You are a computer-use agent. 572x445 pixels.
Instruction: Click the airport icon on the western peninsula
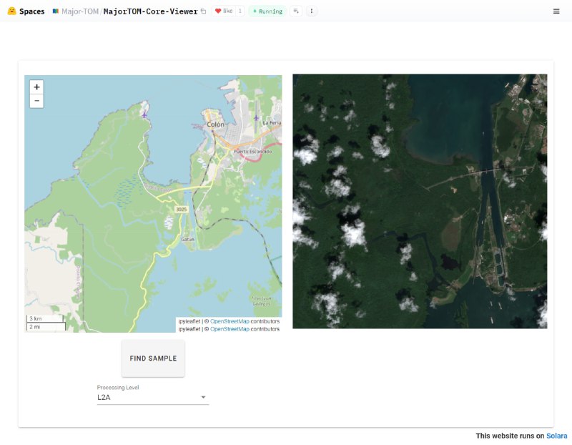tap(144, 114)
